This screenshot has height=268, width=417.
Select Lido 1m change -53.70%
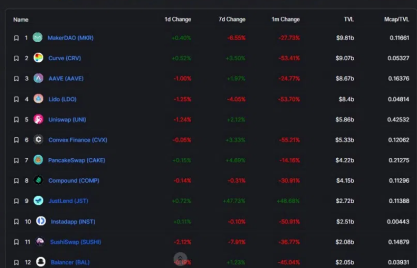coord(289,99)
